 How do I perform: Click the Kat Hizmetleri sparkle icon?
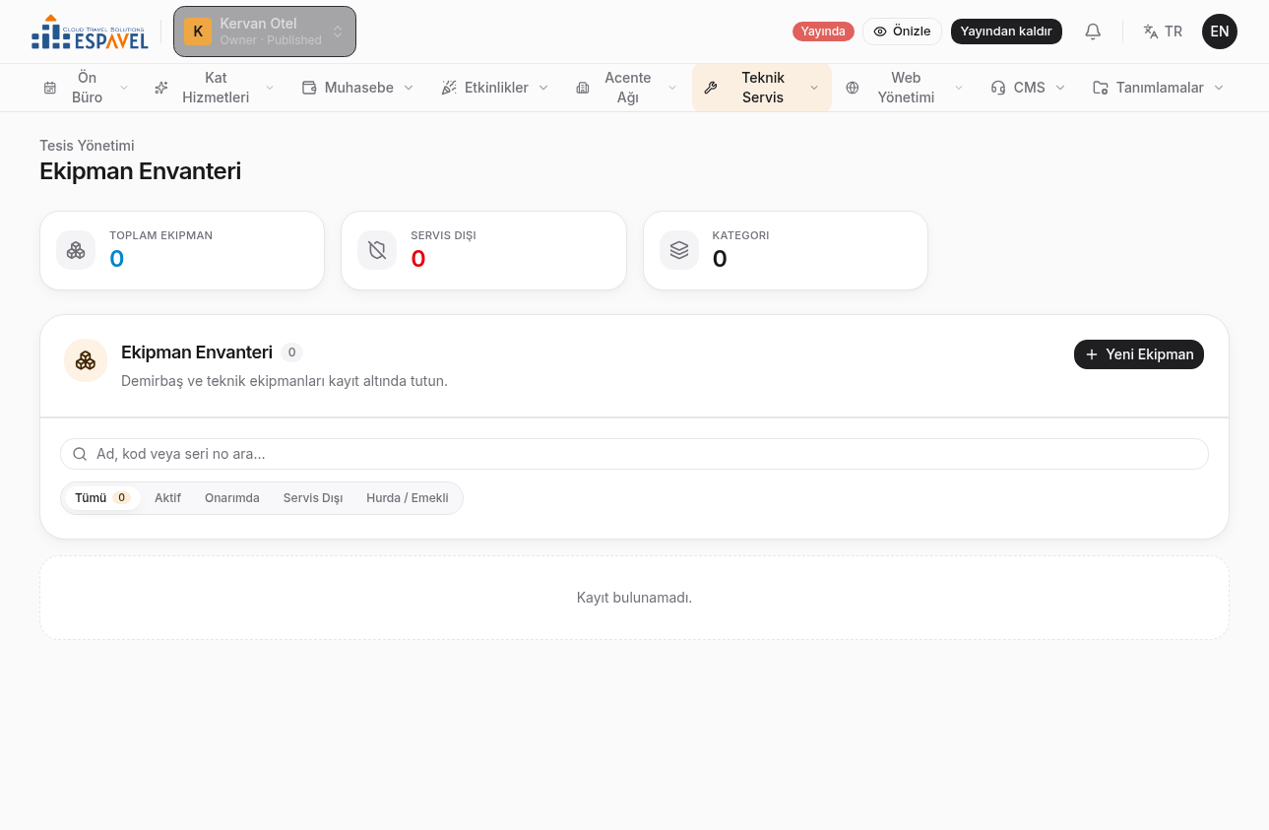[161, 88]
